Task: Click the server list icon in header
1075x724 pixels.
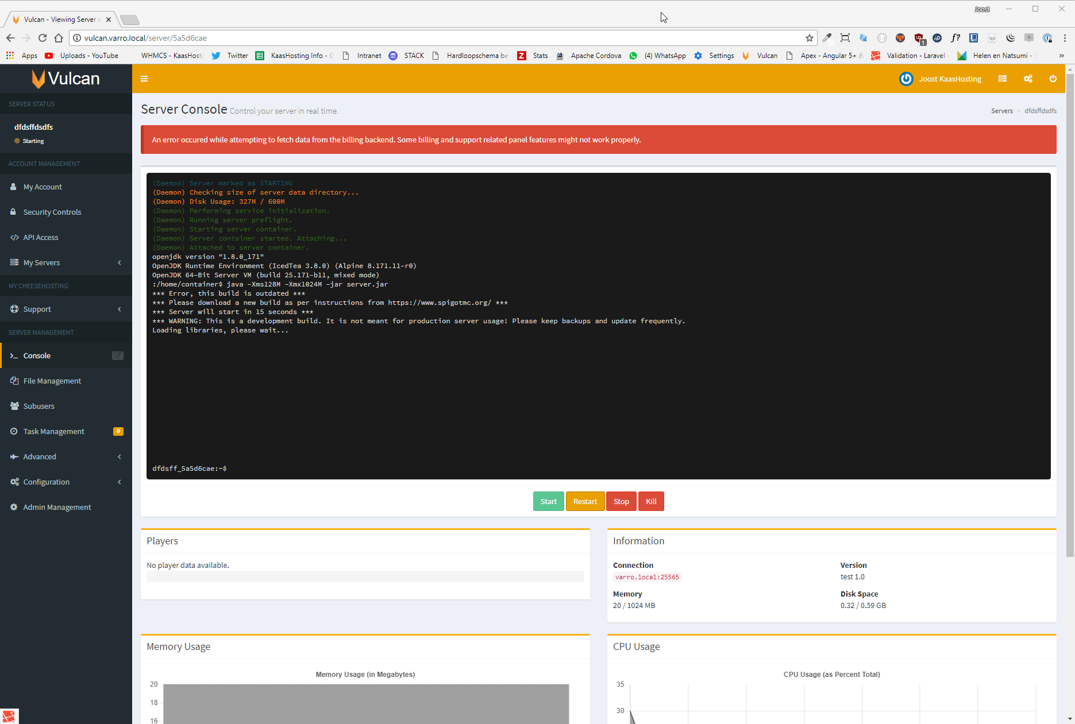Action: tap(1002, 79)
